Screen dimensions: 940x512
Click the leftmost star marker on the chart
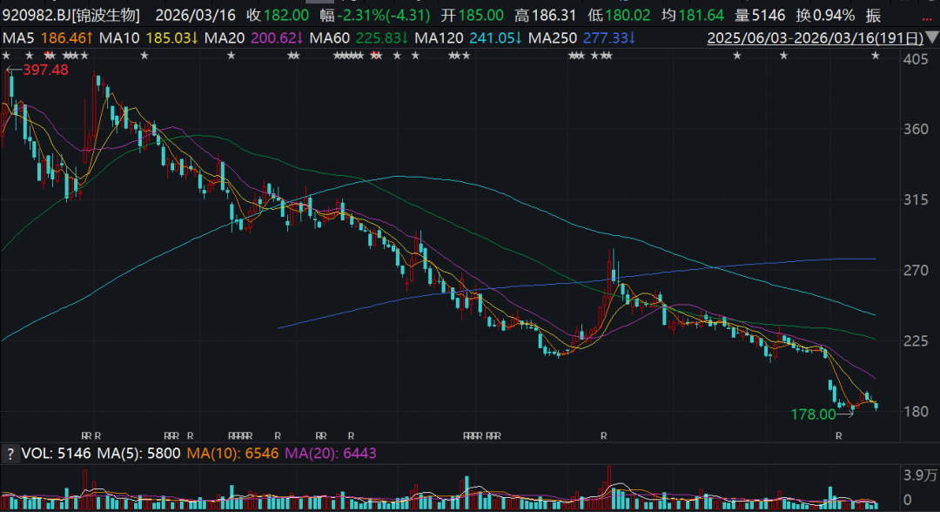(5, 56)
